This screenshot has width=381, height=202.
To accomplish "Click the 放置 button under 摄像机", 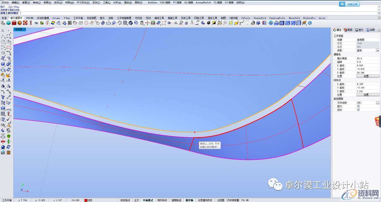I will [x=367, y=76].
